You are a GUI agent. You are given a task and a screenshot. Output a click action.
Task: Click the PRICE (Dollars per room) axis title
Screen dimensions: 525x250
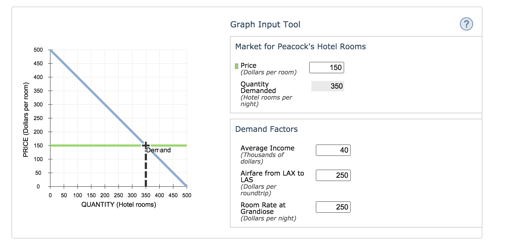tap(26, 120)
